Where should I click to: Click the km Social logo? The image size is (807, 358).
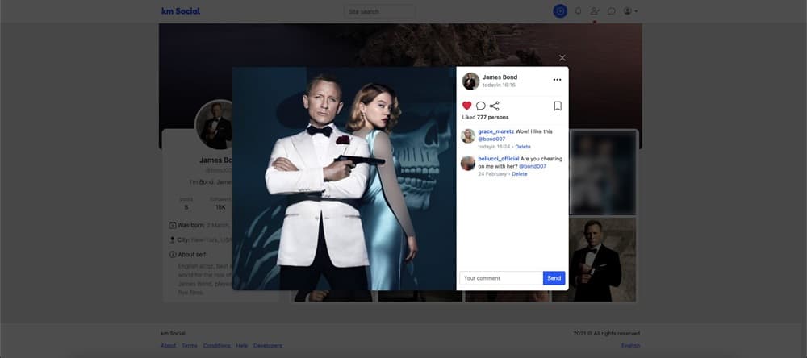point(181,11)
